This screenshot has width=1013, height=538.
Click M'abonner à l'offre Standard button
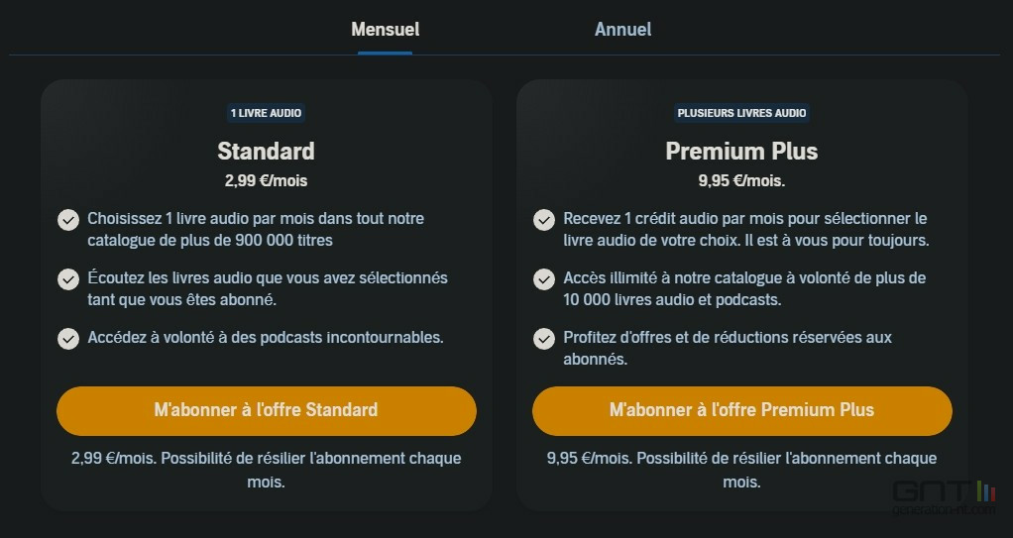click(x=266, y=410)
